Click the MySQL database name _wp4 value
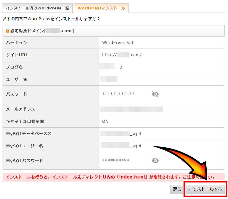The width and height of the screenshot is (228, 199). (120, 134)
